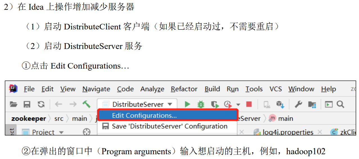Click the Search Everywhere magnifier icon
Screen dimensions: 359x159
[340, 104]
